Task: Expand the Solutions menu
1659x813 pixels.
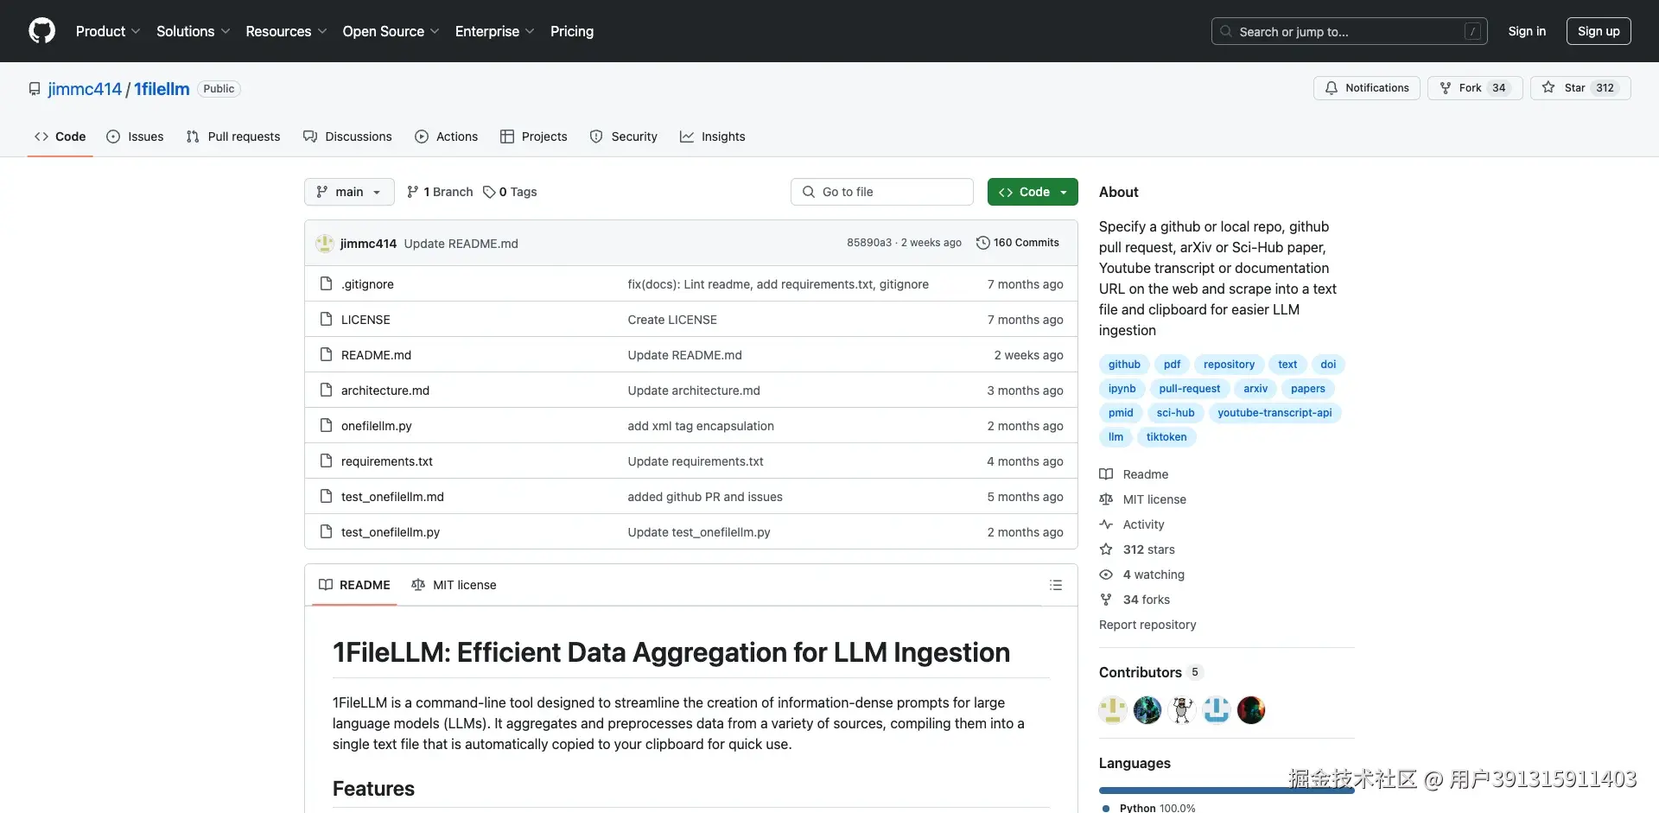Action: [194, 31]
